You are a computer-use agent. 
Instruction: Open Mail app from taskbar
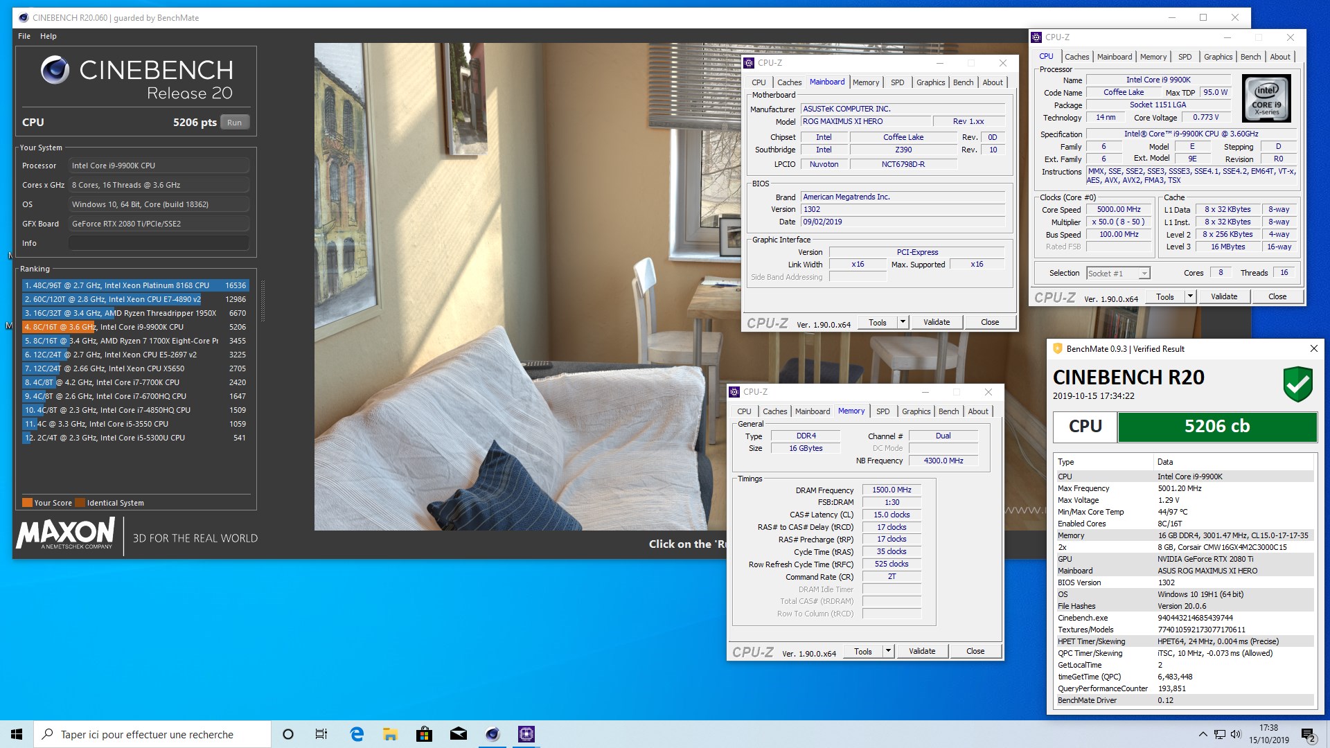pyautogui.click(x=458, y=734)
